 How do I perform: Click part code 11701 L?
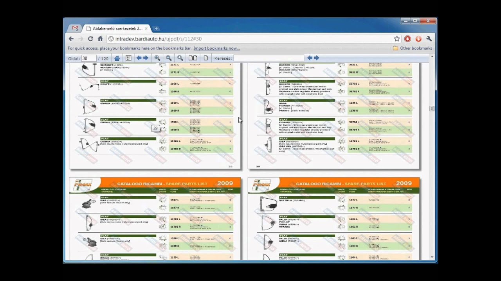coord(354,141)
